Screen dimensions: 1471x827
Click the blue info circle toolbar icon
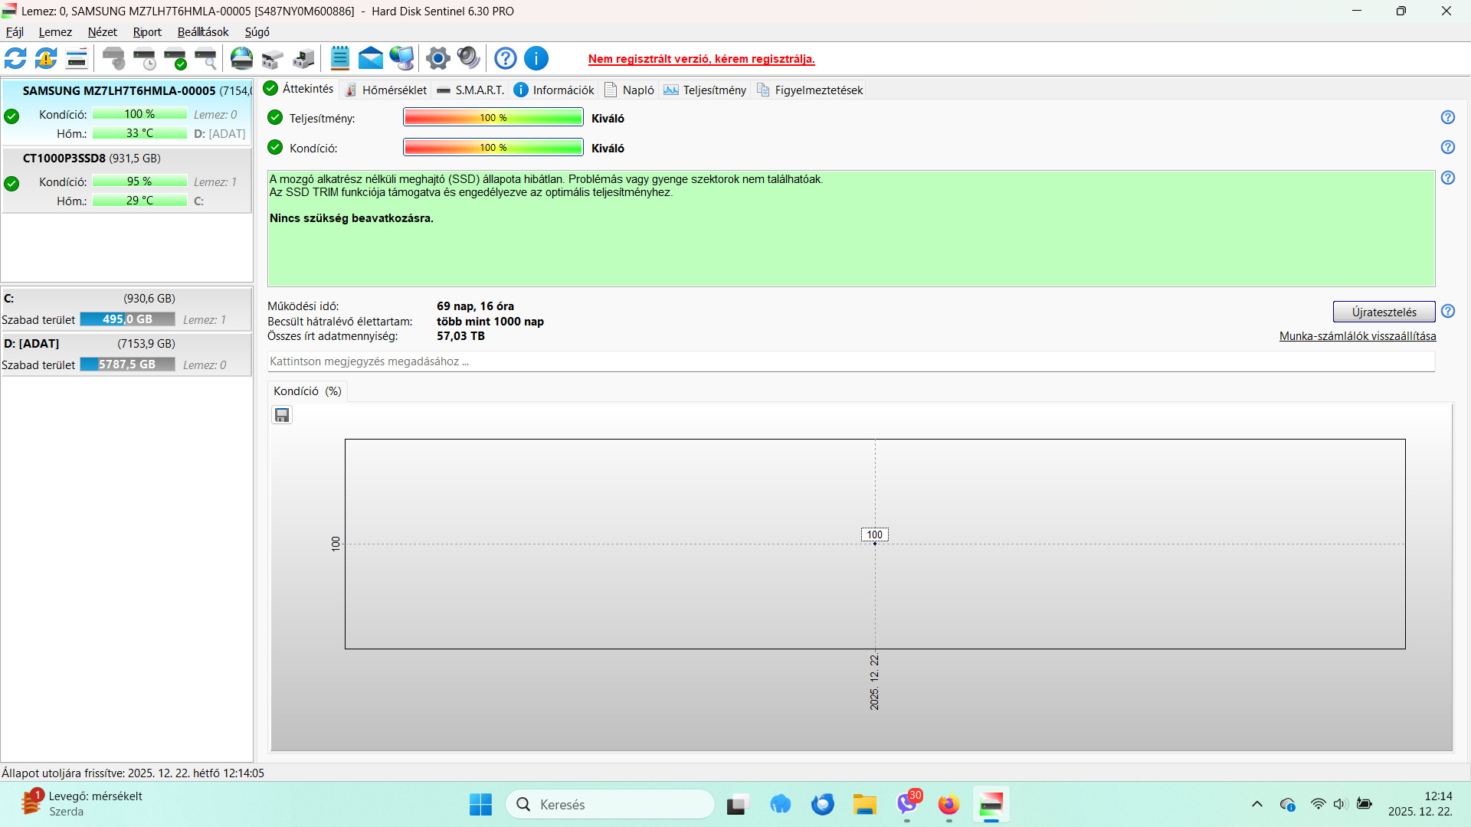tap(536, 58)
